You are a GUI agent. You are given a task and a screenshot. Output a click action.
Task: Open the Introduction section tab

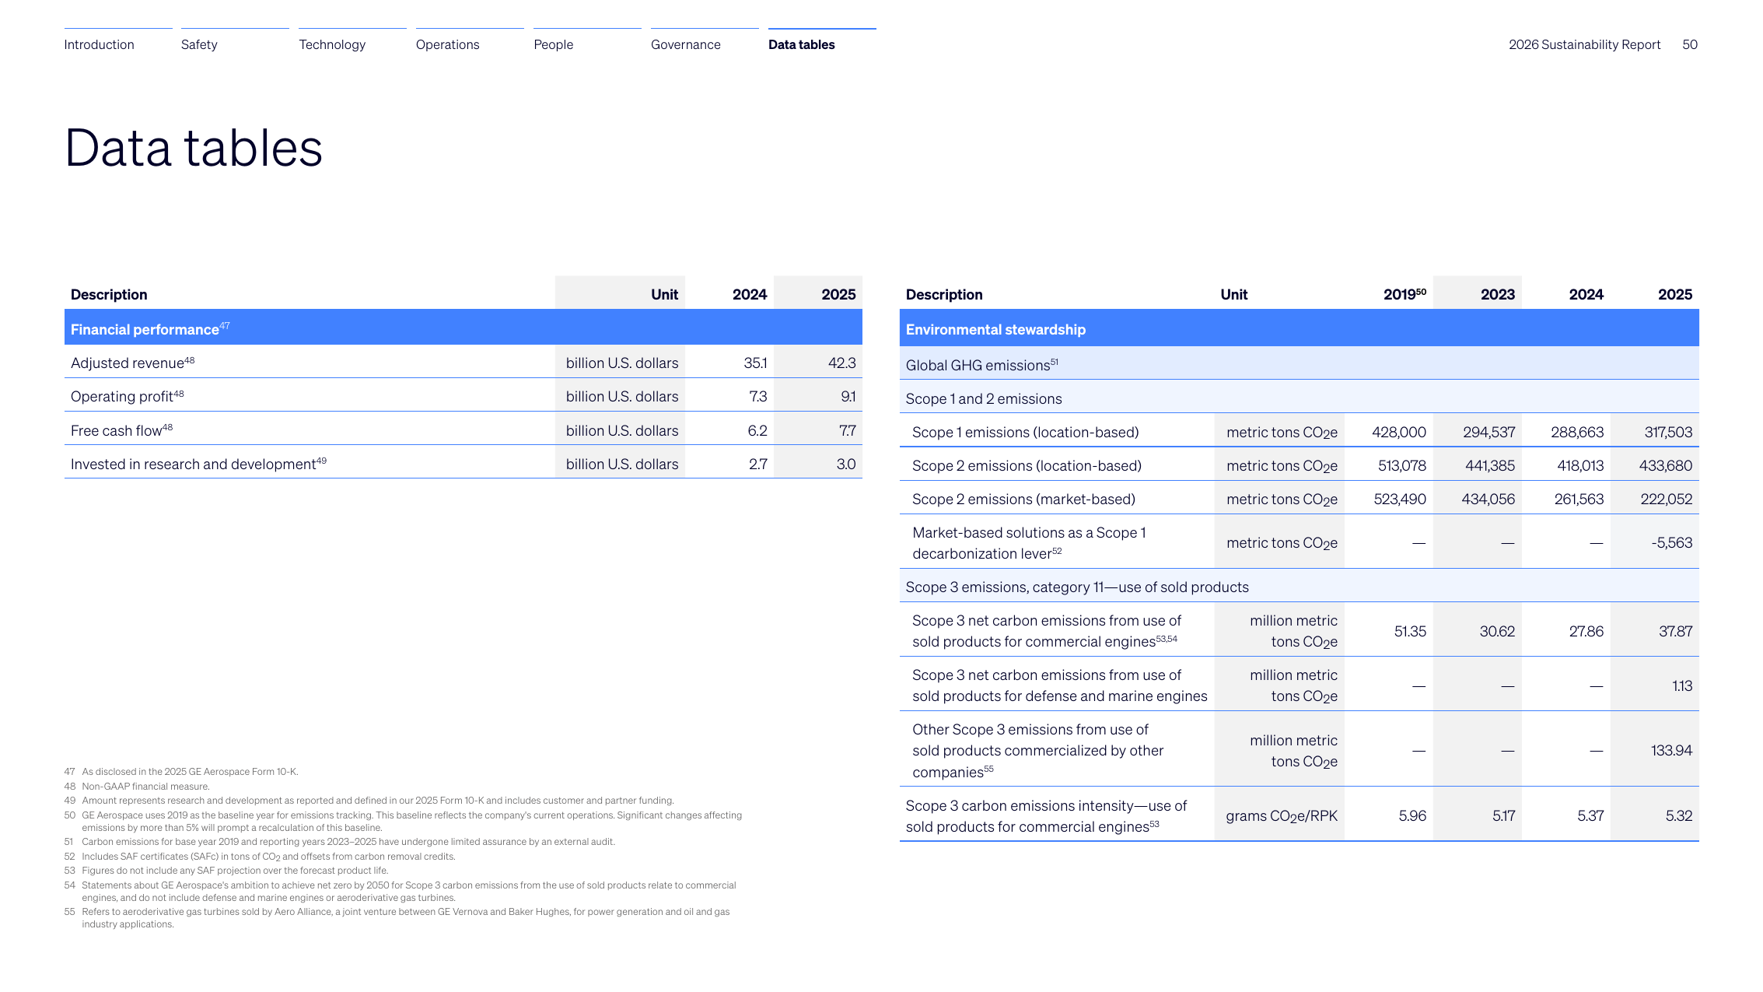click(x=99, y=44)
